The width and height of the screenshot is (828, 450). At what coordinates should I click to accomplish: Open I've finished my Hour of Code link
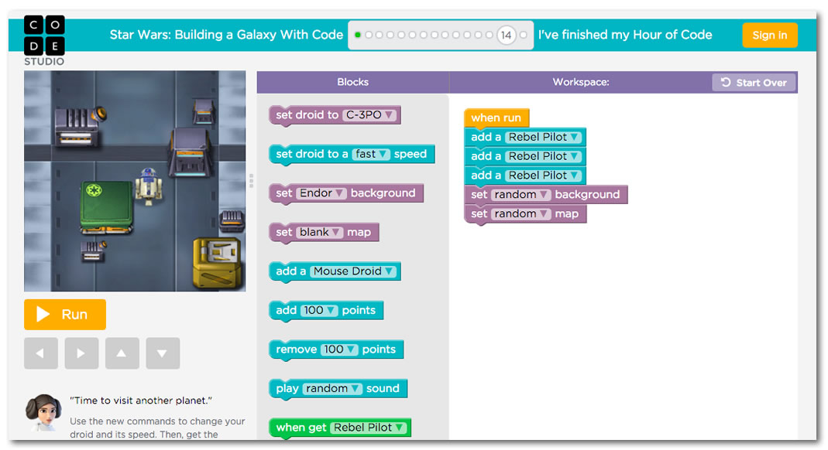(625, 35)
